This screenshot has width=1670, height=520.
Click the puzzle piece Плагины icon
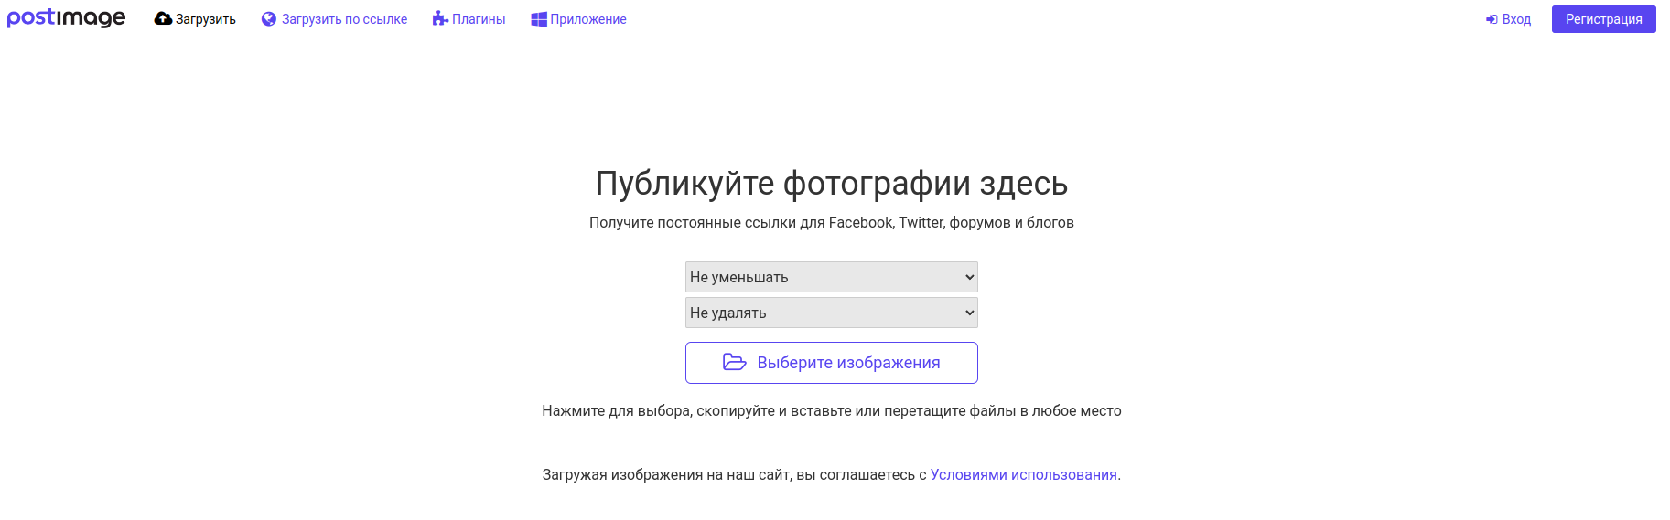440,19
